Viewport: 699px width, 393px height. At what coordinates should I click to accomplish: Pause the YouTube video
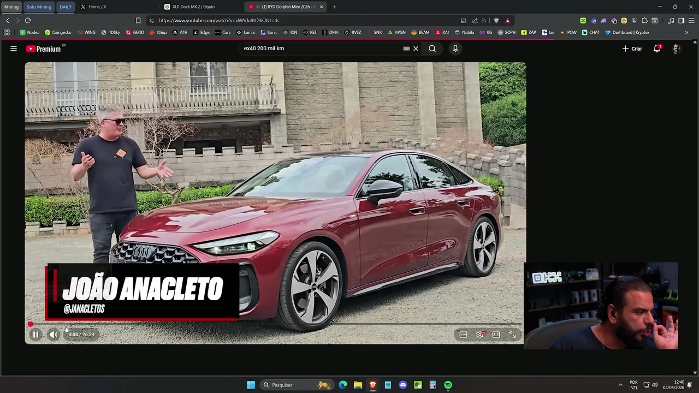35,335
